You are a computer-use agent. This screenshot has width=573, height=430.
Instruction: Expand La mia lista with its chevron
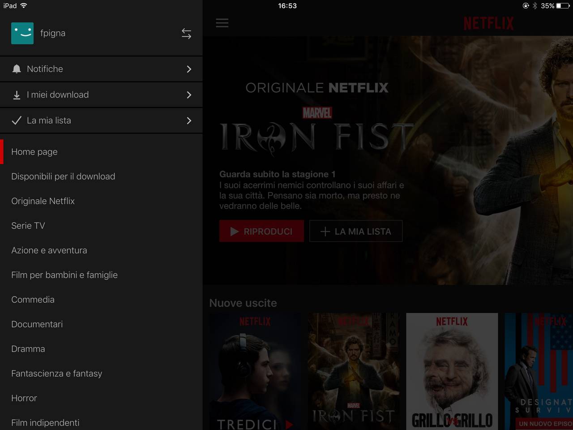point(189,120)
